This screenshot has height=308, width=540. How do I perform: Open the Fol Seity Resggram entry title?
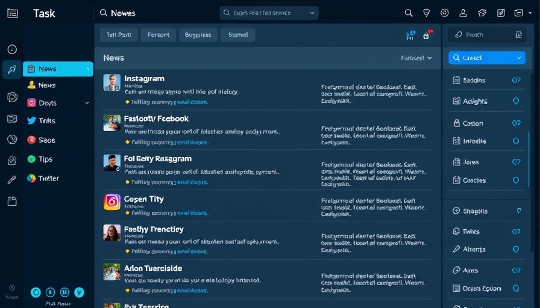(x=158, y=159)
